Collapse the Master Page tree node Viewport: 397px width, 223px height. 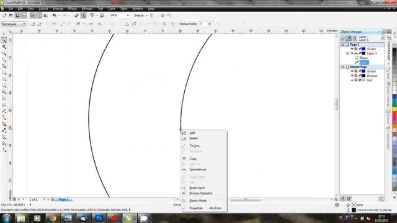343,67
